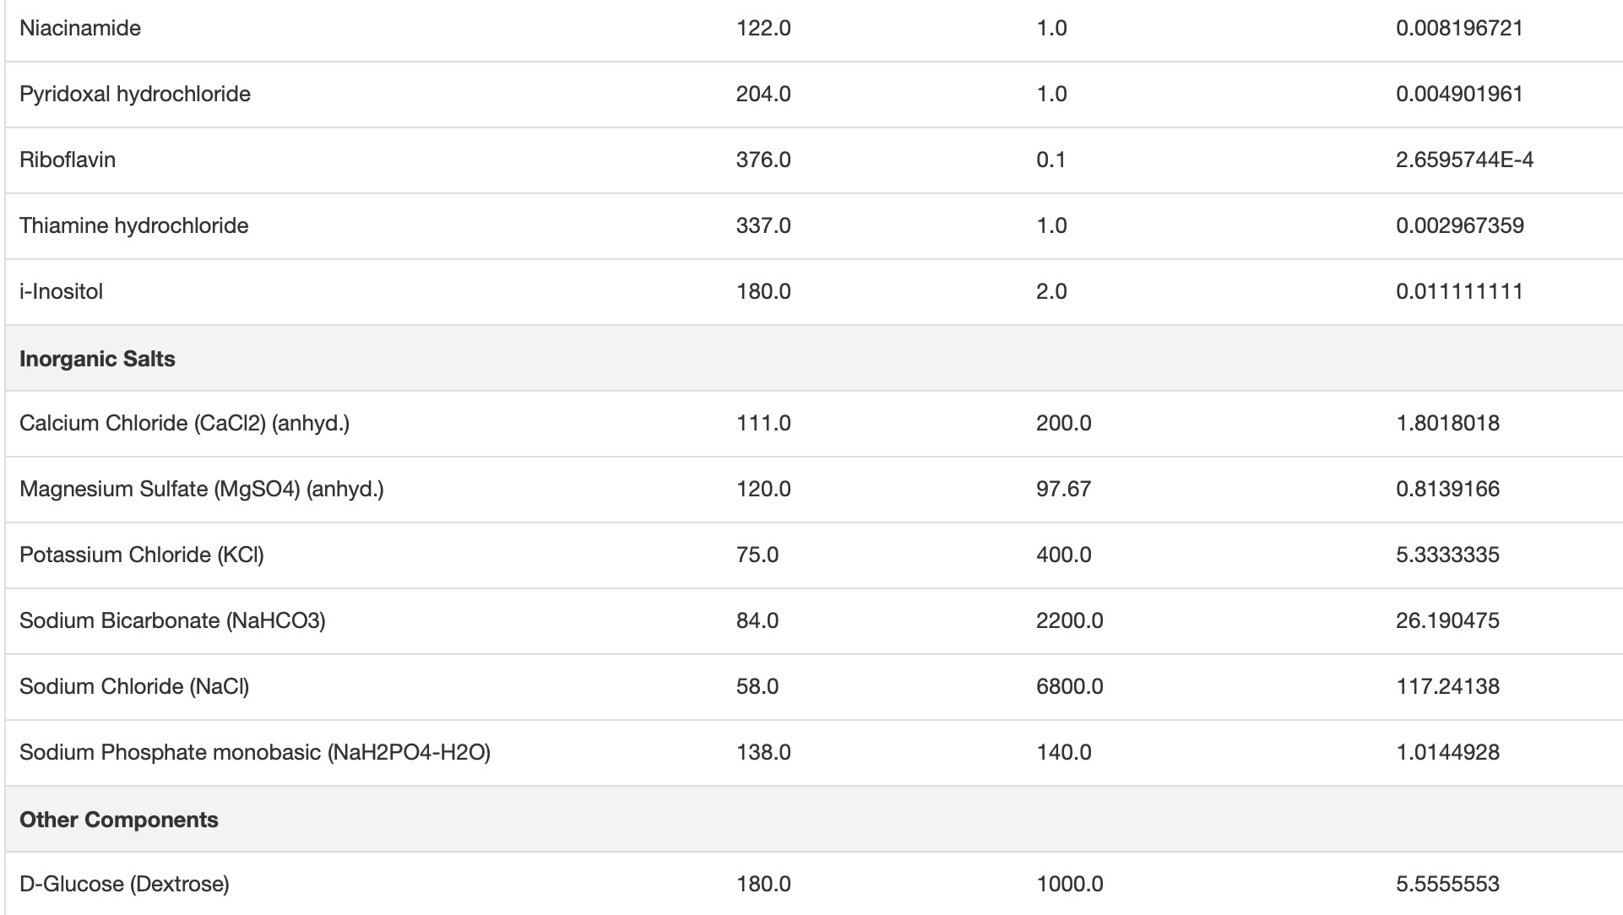Click the Sodium Bicarbonate (NaHCO3) label
Screen dimensions: 1623x915
point(172,620)
